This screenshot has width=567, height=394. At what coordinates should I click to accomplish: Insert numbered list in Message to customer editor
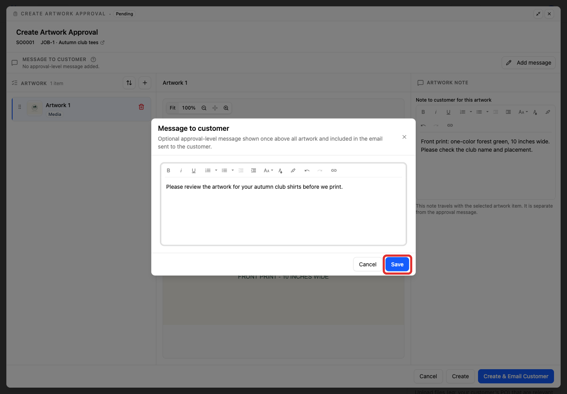point(208,171)
